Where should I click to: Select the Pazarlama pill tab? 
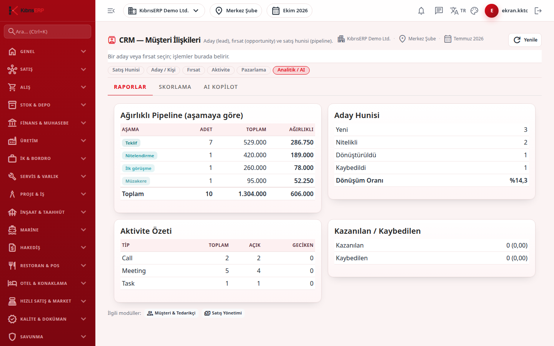254,70
